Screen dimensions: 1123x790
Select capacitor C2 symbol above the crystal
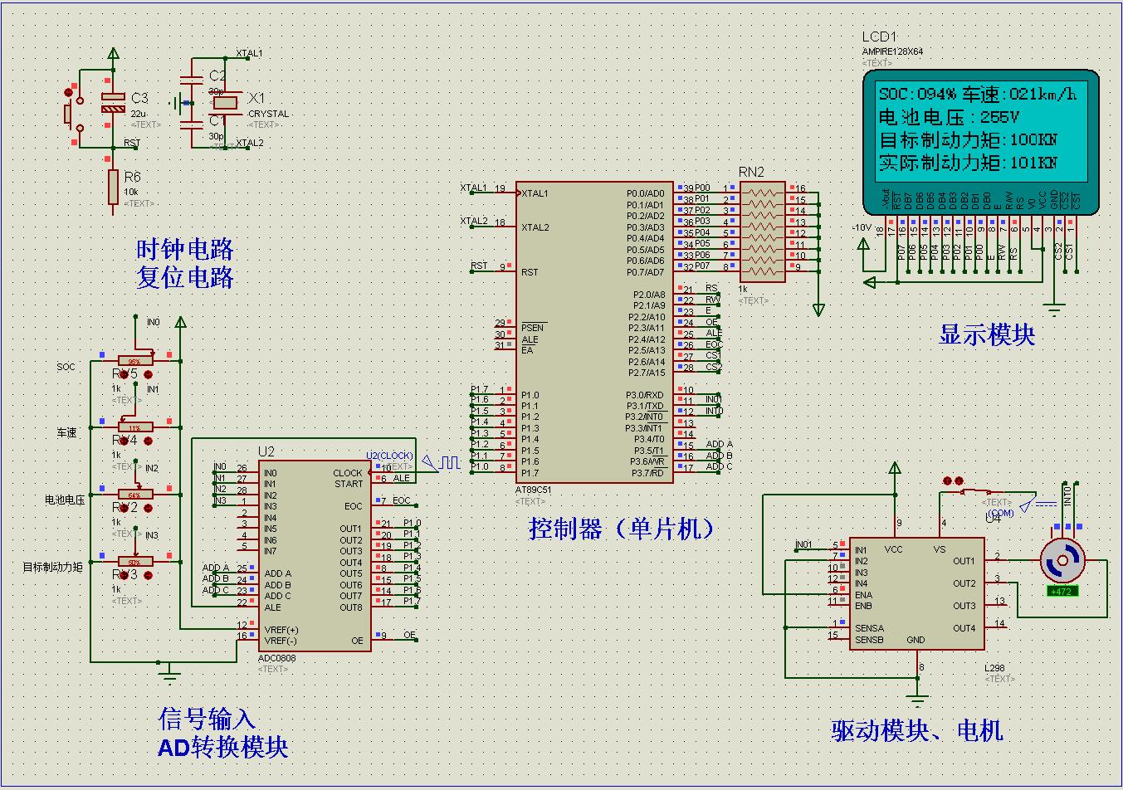pos(192,80)
